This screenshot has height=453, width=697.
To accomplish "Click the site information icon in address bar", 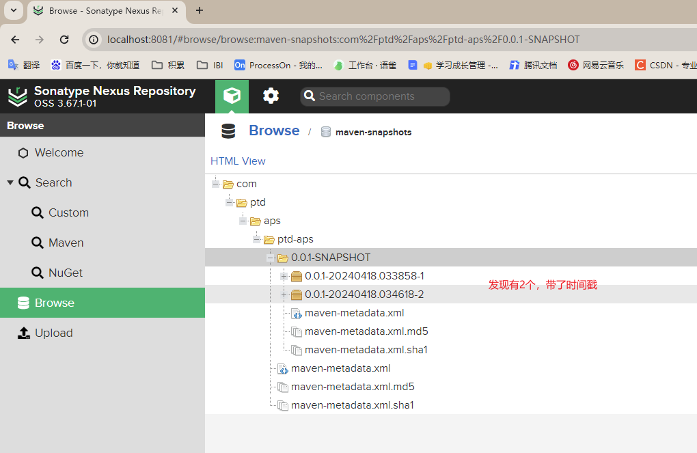I will tap(94, 40).
